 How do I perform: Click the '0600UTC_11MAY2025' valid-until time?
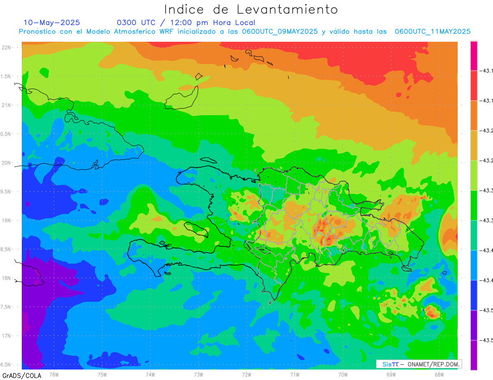tap(433, 32)
